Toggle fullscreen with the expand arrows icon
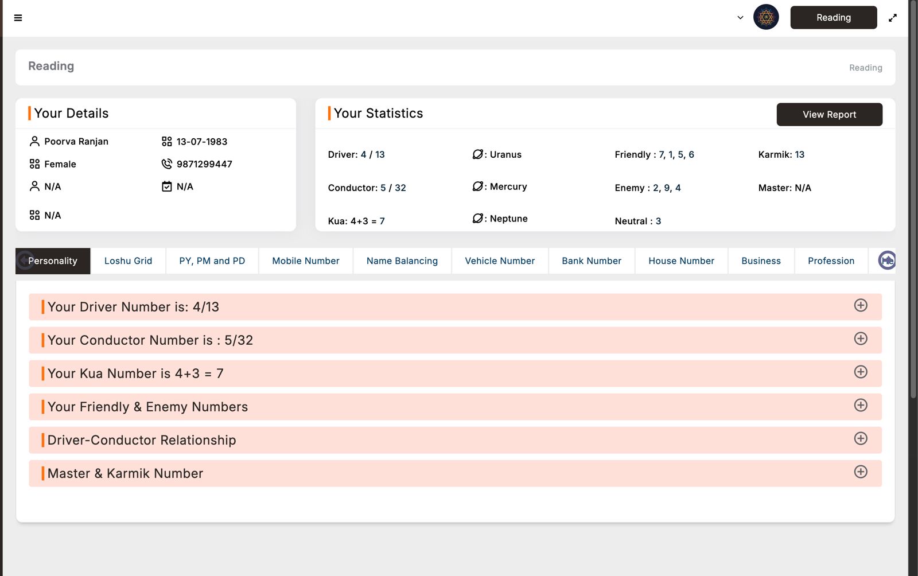This screenshot has height=576, width=918. click(892, 18)
